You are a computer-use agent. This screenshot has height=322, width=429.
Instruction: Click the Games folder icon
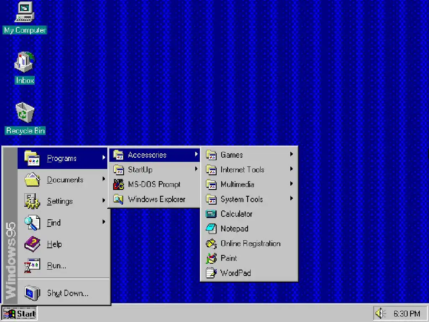[211, 155]
